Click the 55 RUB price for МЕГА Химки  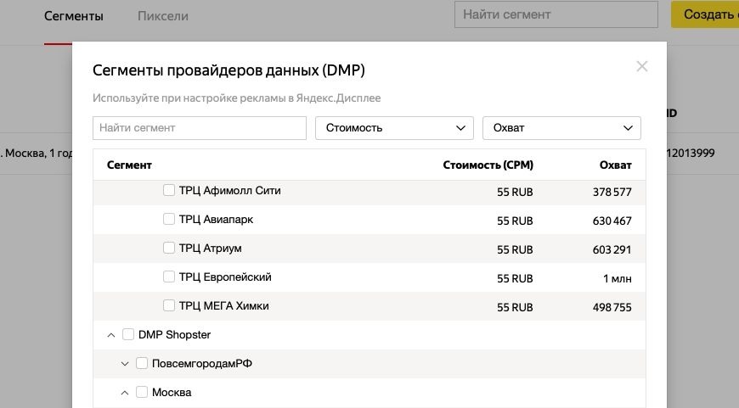(x=515, y=307)
